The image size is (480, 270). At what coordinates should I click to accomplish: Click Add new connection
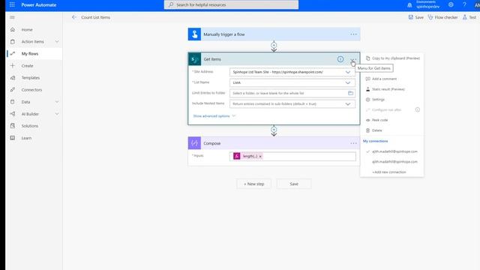389,172
